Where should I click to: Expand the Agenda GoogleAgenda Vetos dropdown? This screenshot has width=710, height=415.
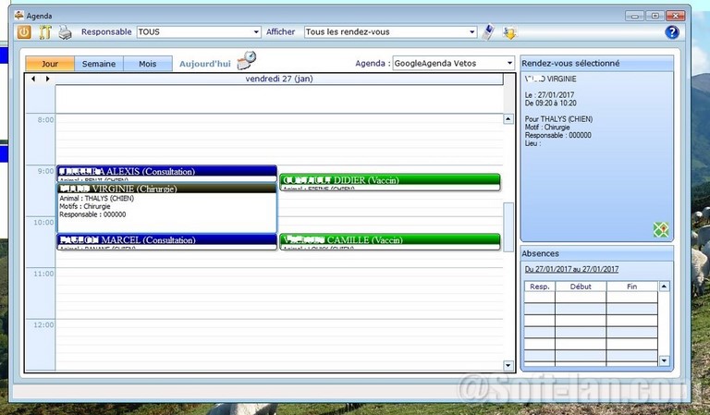(x=508, y=64)
